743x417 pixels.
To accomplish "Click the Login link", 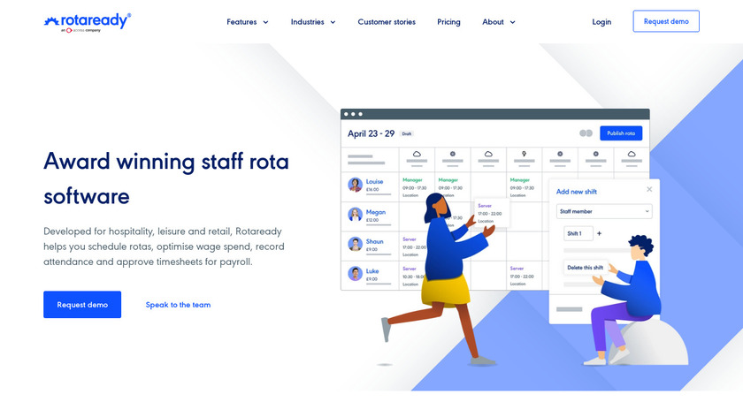I will point(601,22).
